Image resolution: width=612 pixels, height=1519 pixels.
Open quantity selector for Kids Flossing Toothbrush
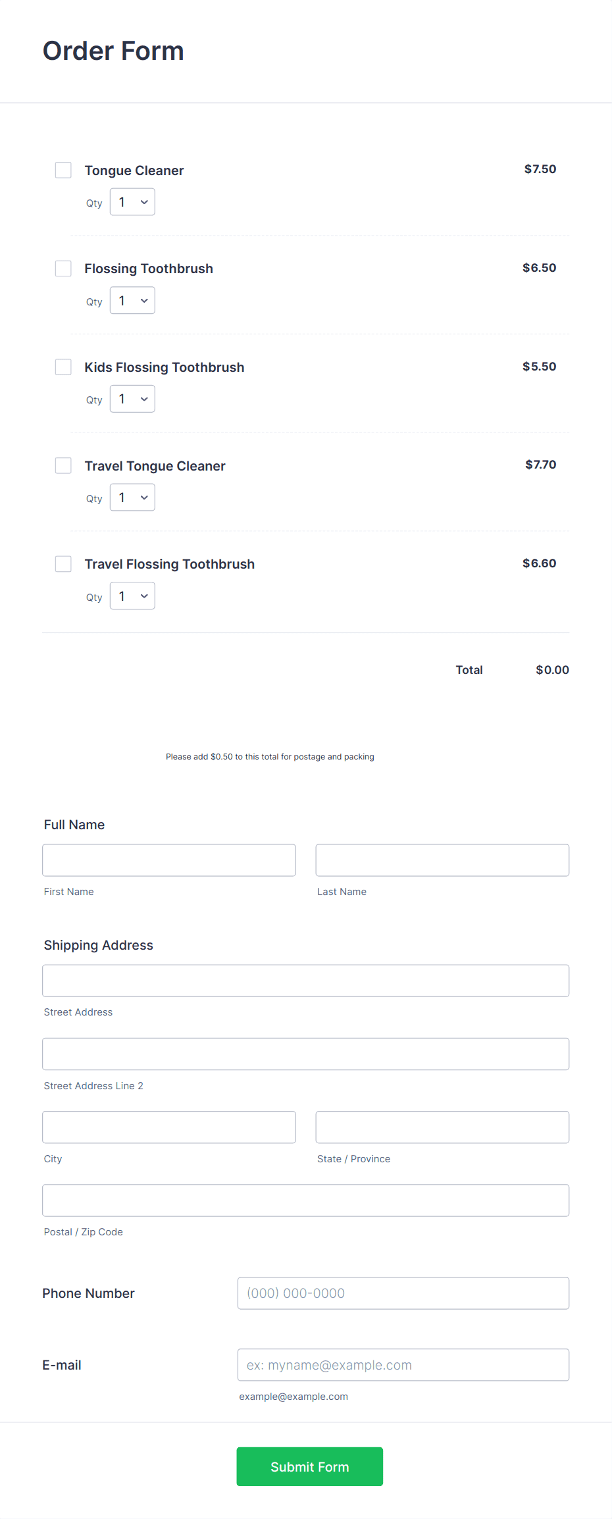coord(132,398)
